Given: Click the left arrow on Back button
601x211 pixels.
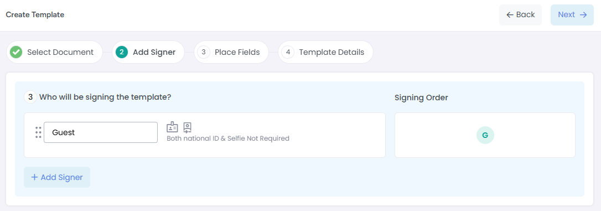Looking at the screenshot, I should 510,15.
